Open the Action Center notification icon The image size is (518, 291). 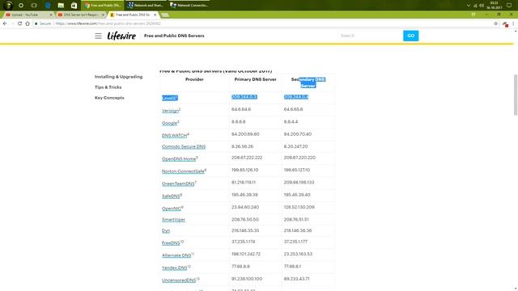coord(509,6)
